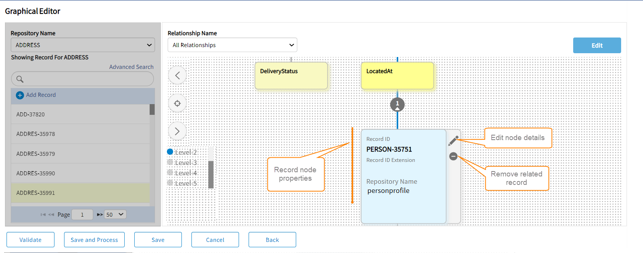Screen dimensions: 643x253
Task: Click the magnifier search icon
Action: tap(20, 79)
